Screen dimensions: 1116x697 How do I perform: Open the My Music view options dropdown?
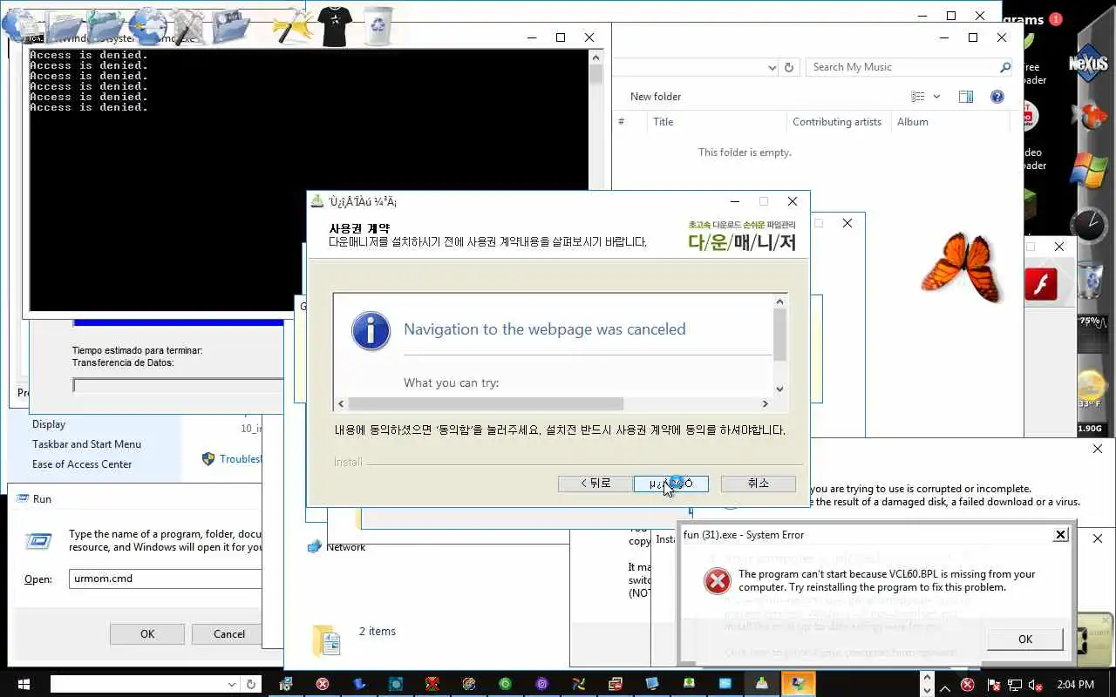937,97
